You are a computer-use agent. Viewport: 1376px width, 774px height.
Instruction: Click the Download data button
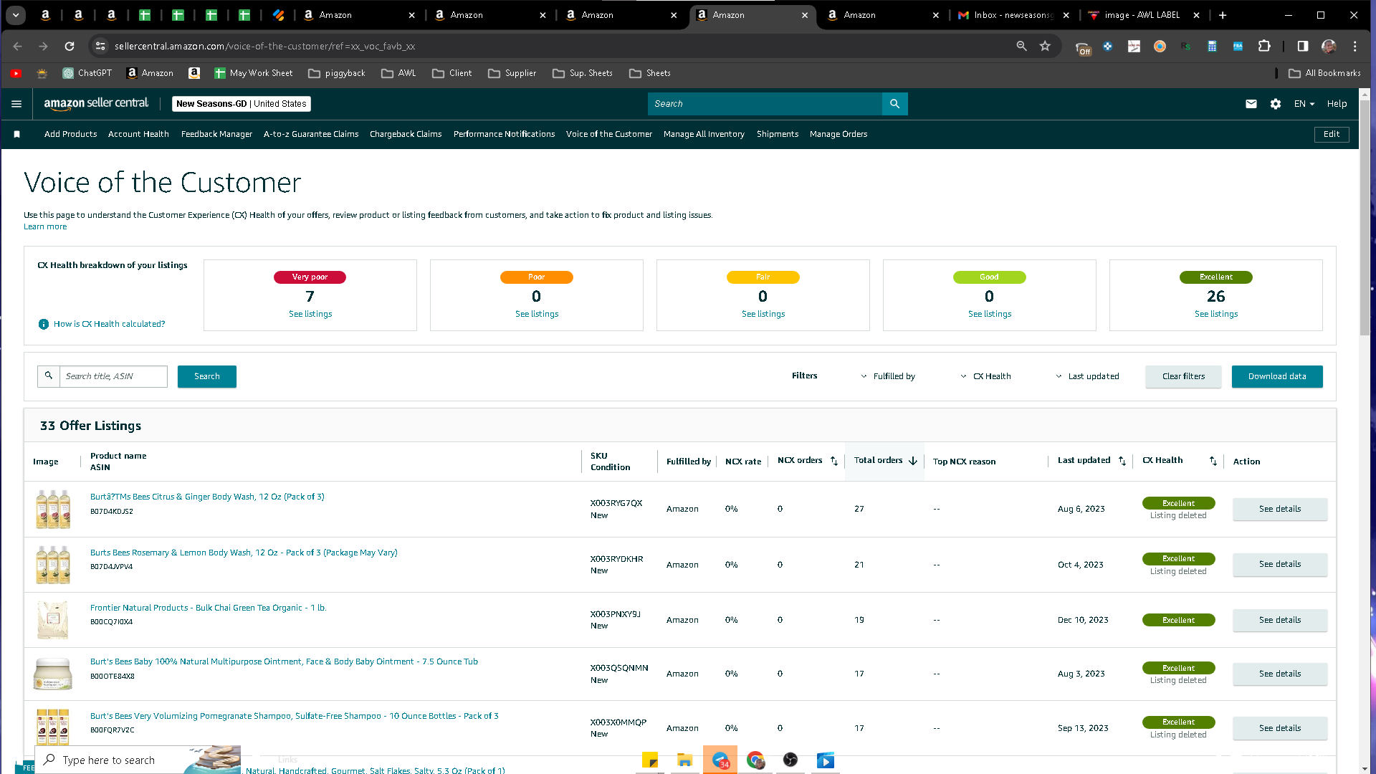(1277, 376)
